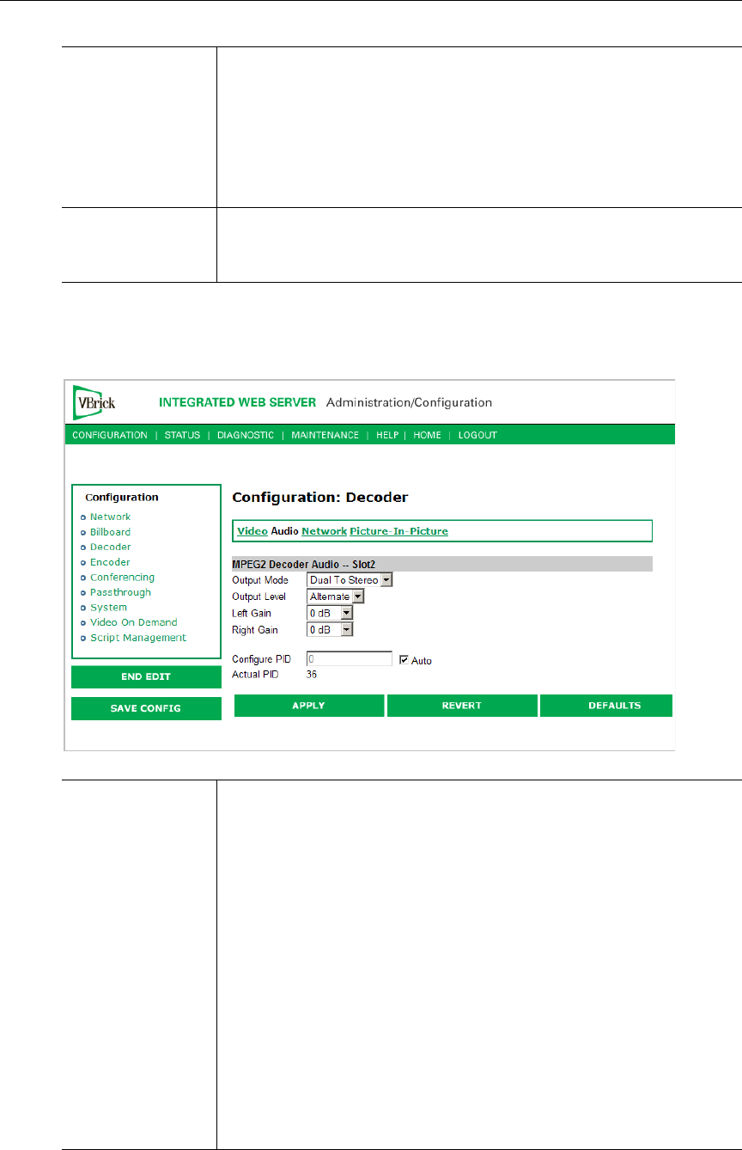Click the VBrick logo icon

tap(94, 401)
